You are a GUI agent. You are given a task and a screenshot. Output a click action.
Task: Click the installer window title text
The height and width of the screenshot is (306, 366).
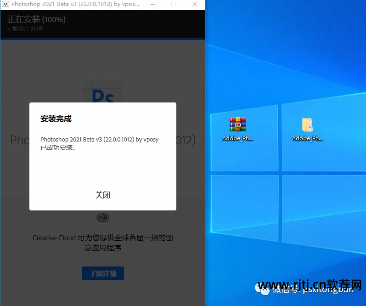(75, 4)
